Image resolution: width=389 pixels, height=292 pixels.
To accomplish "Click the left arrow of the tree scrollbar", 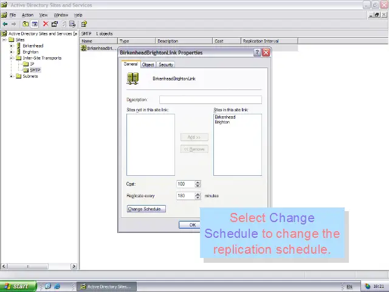I will 4,266.
